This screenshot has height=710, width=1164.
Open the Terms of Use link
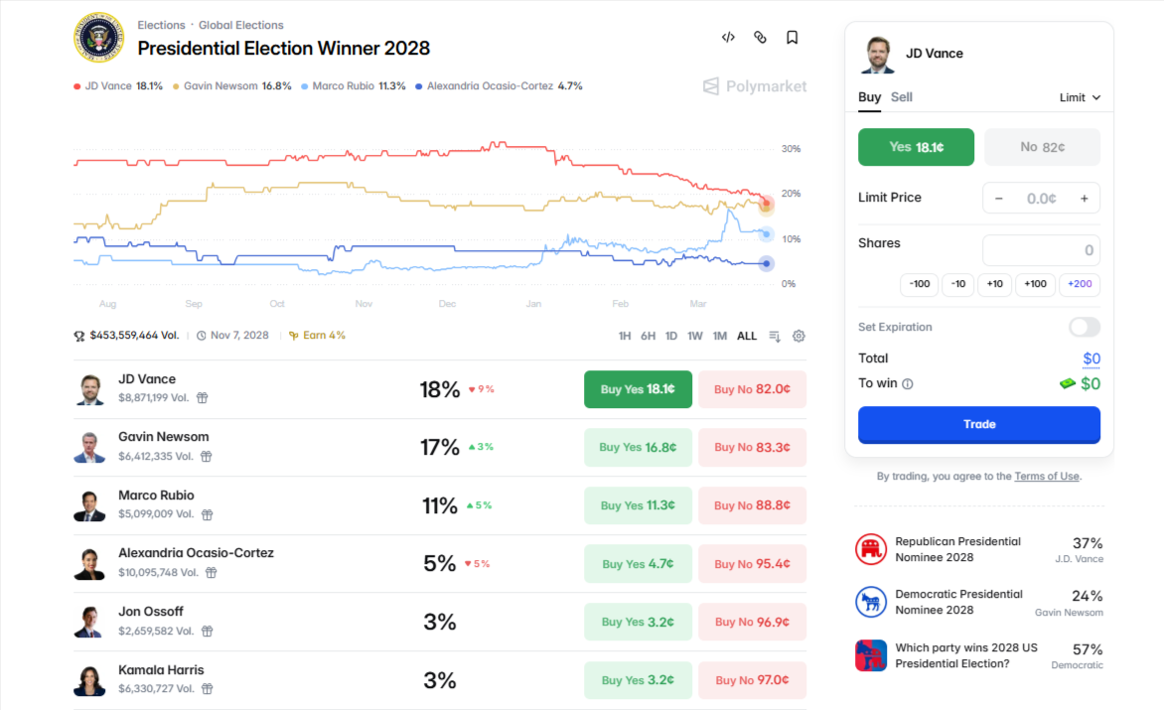point(1047,476)
